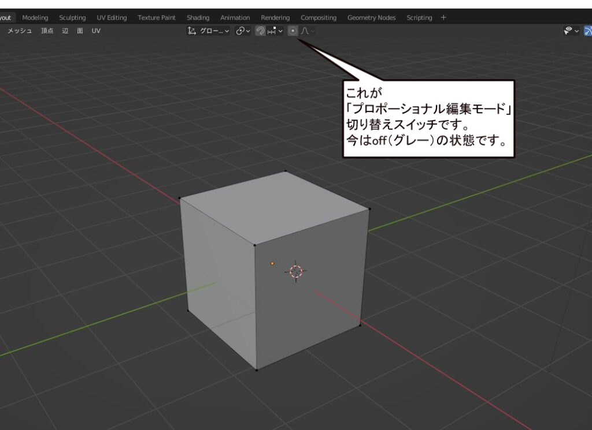Viewport: 592px width, 430px height.
Task: Select the cube's orange origin point
Action: [272, 263]
